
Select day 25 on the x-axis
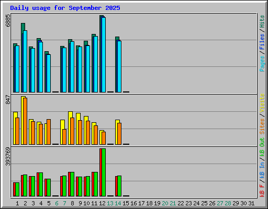(x=204, y=203)
